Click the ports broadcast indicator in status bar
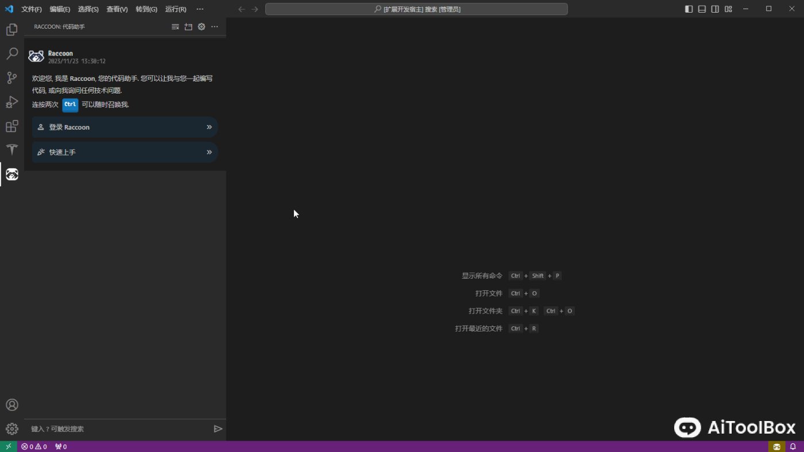804x452 pixels. pyautogui.click(x=61, y=446)
